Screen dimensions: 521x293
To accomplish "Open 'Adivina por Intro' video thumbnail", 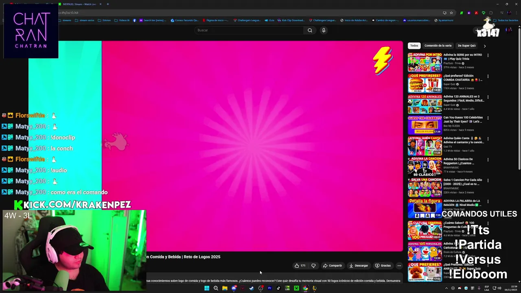I will point(425,62).
